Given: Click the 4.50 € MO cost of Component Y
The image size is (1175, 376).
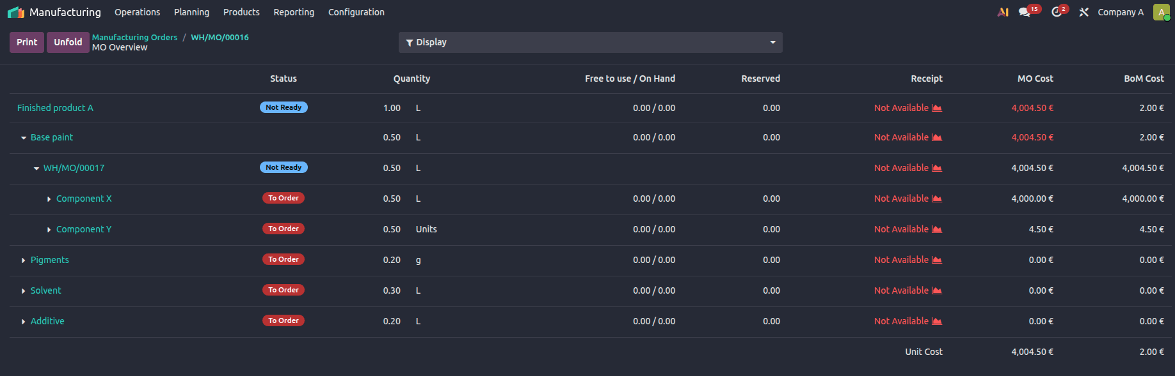Looking at the screenshot, I should pyautogui.click(x=1041, y=229).
